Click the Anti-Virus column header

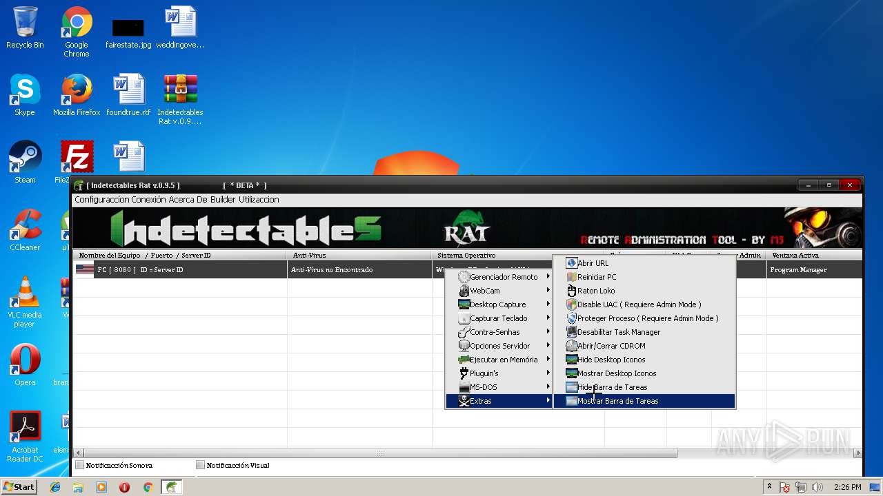point(359,256)
